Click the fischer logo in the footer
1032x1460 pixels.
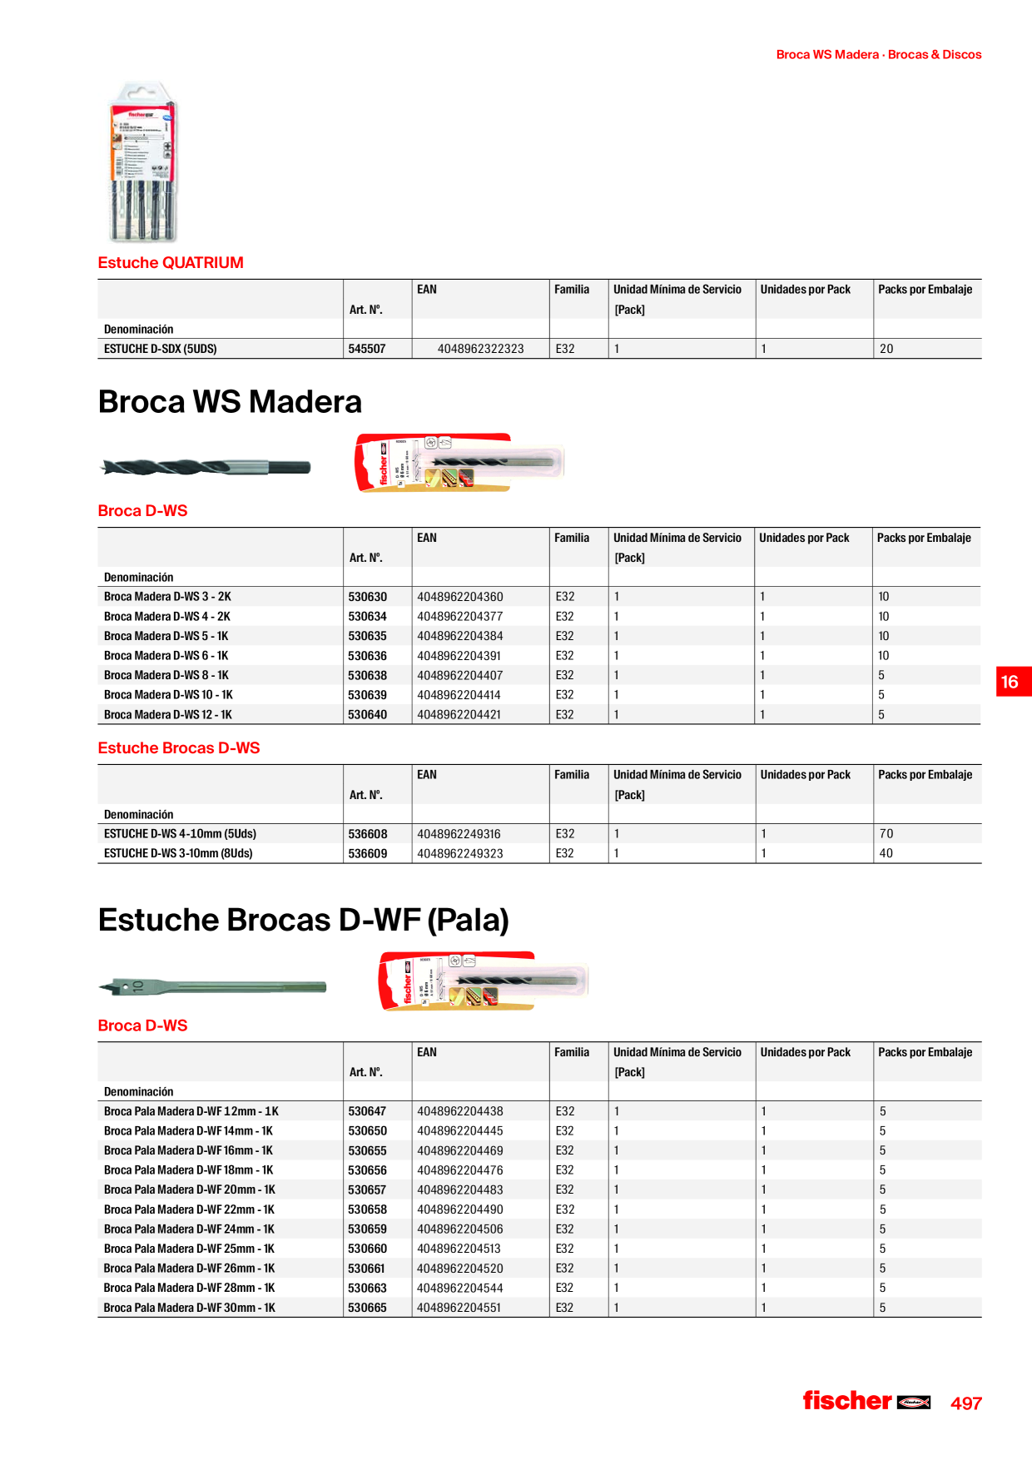pyautogui.click(x=866, y=1401)
